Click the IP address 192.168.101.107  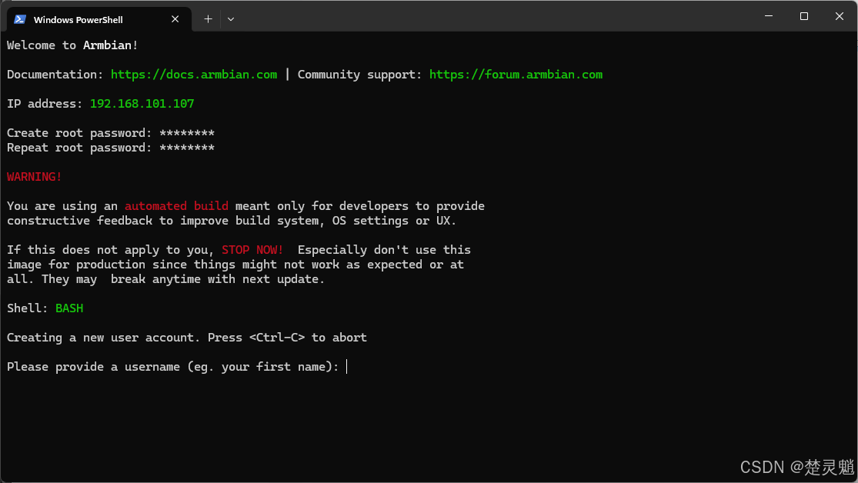(x=142, y=103)
